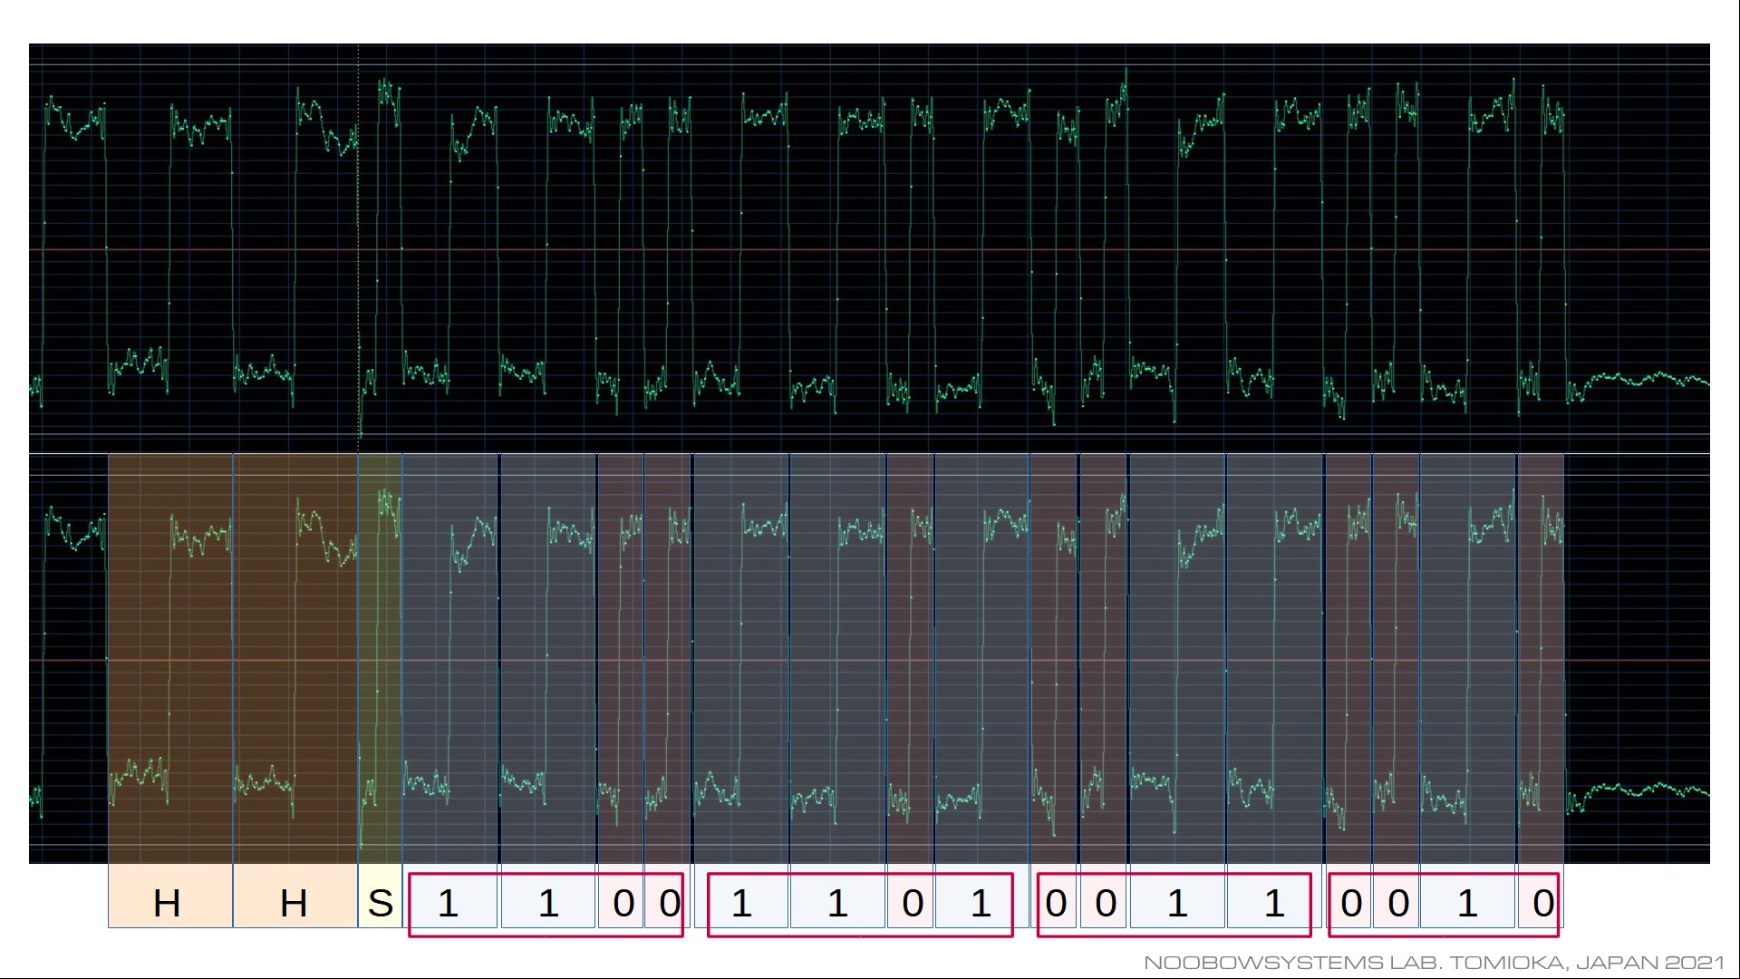This screenshot has width=1740, height=979.
Task: Select the first 0 in the 0011 group
Action: point(1054,896)
